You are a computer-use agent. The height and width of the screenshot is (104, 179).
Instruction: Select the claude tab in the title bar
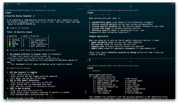click(x=18, y=4)
